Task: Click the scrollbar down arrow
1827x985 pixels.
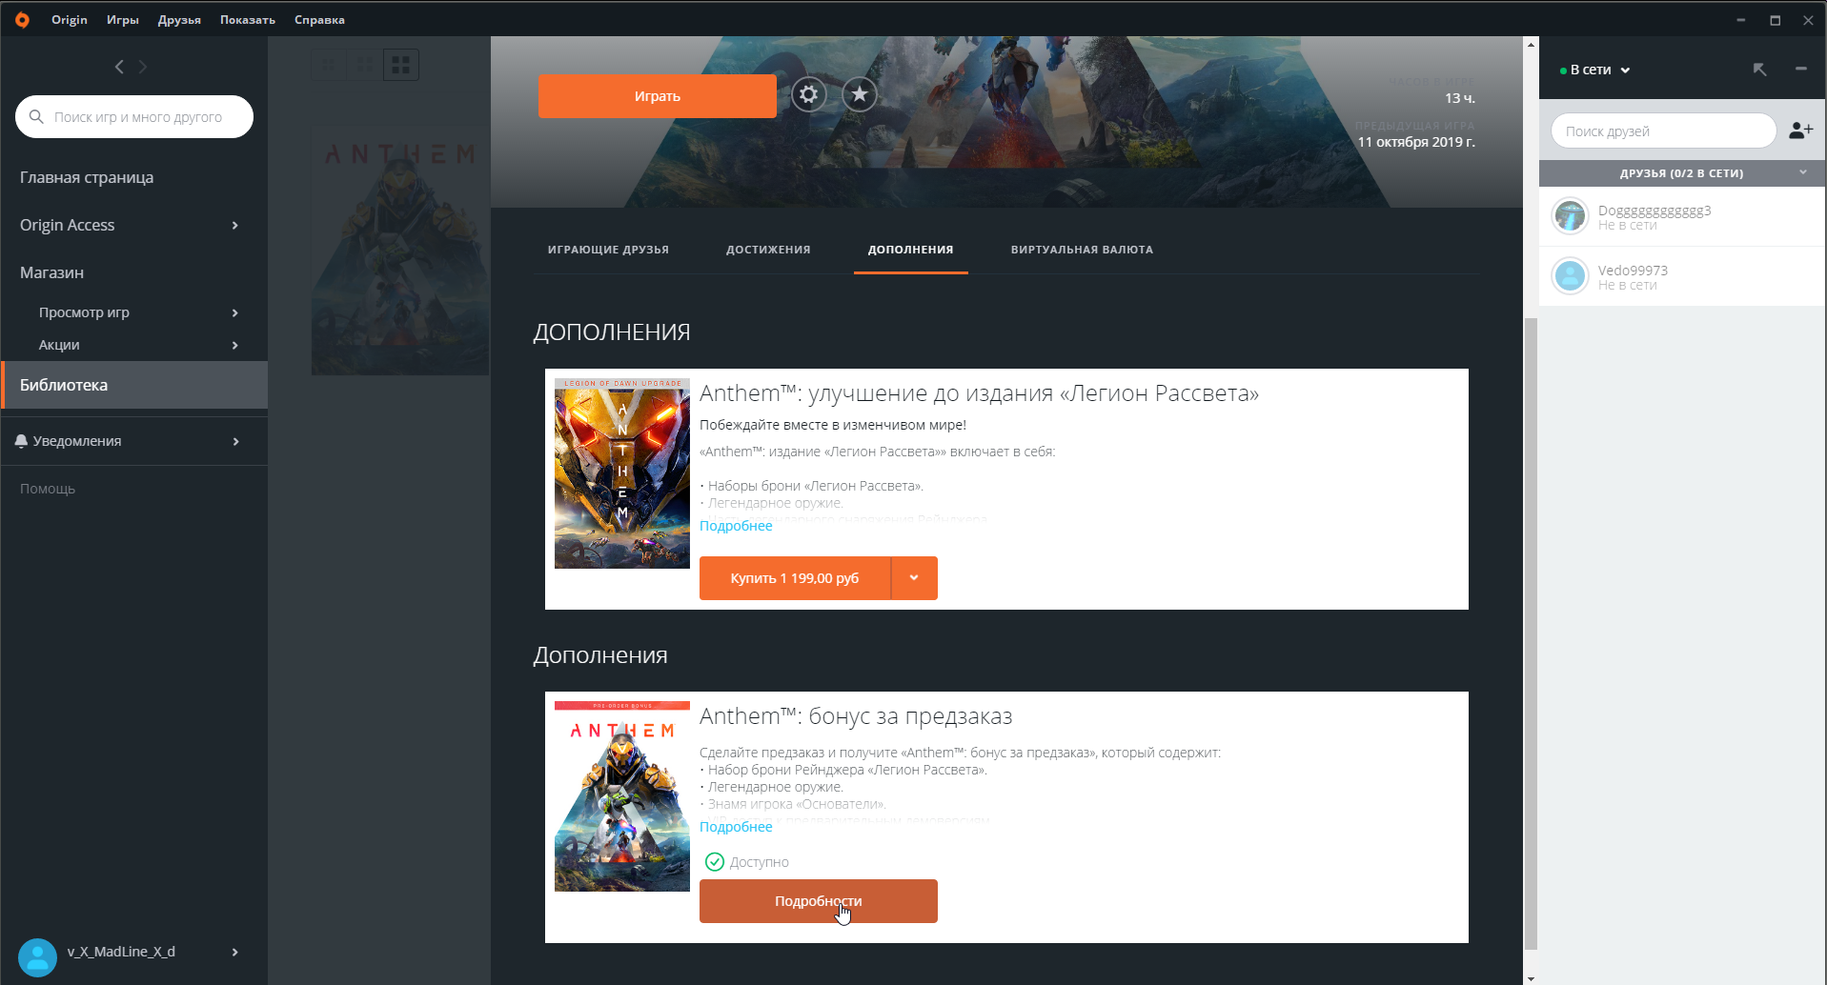Action: (x=1531, y=977)
